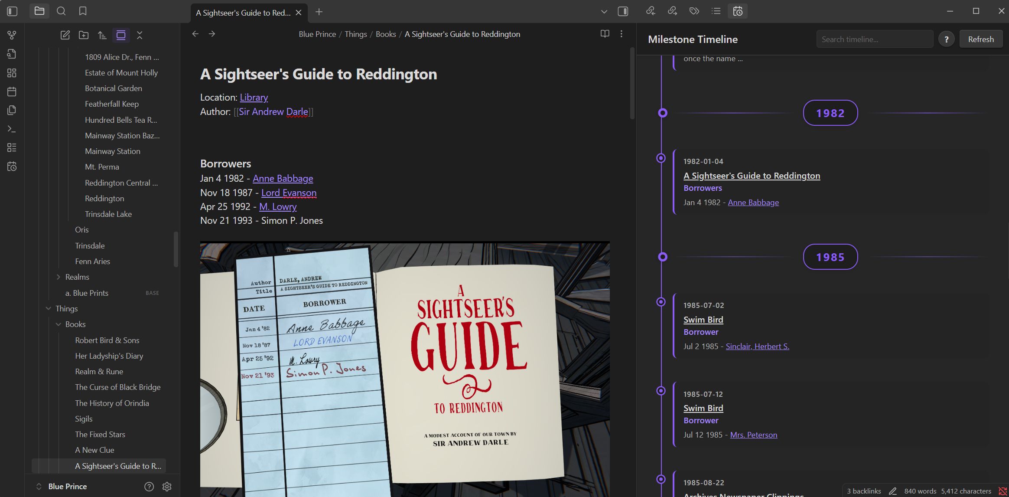Screen dimensions: 1009x497
Task: Open graph view from left ribbon
Action: click(x=12, y=35)
